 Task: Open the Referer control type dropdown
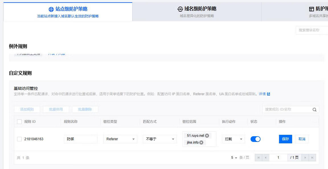[120, 139]
